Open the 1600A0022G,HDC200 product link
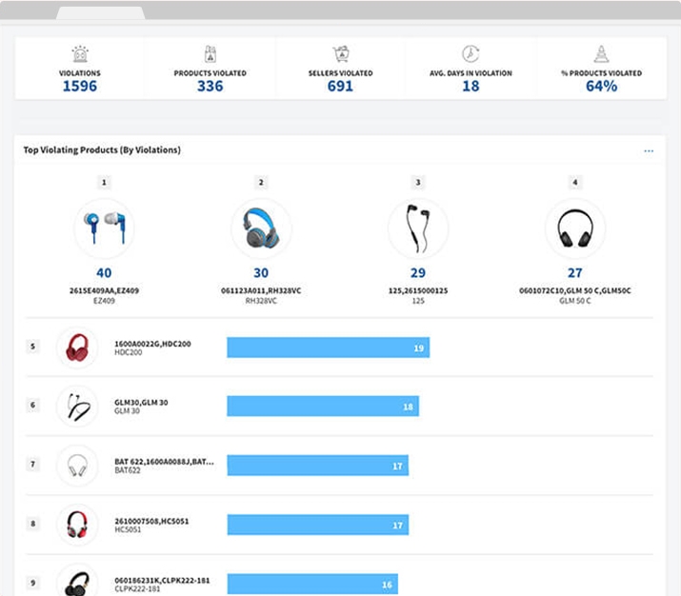The image size is (681, 596). (x=152, y=343)
